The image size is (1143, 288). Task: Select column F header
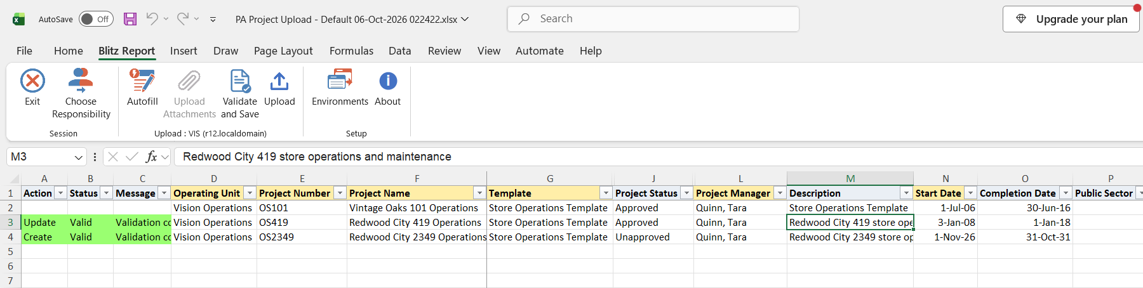pos(417,179)
